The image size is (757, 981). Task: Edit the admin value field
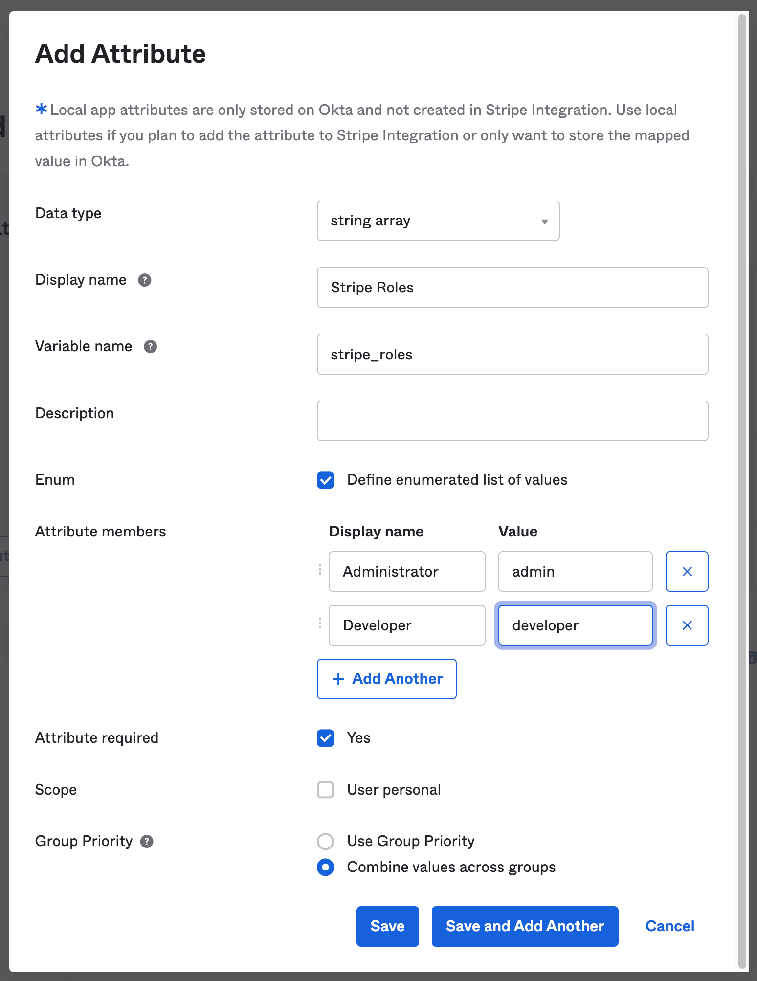coord(575,571)
